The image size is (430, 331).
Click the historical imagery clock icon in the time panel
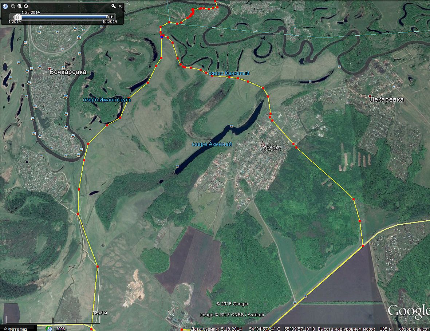click(x=5, y=6)
